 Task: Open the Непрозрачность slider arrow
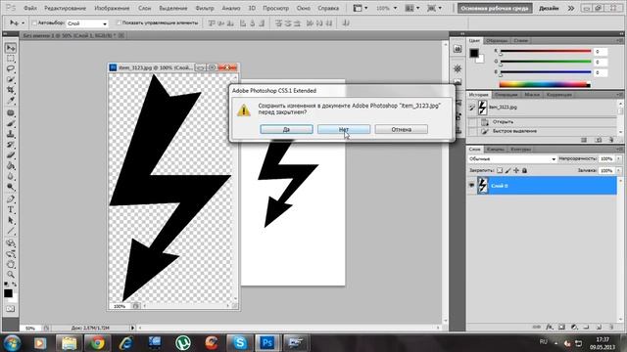[618, 158]
